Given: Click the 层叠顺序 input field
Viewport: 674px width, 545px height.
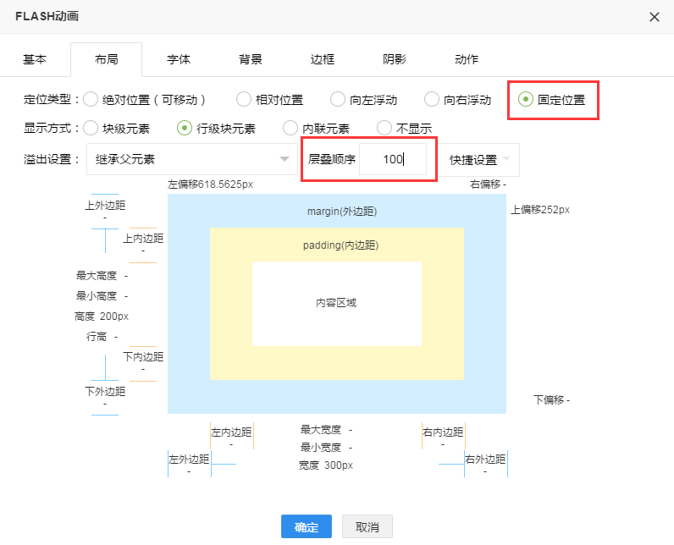Looking at the screenshot, I should coord(392,159).
